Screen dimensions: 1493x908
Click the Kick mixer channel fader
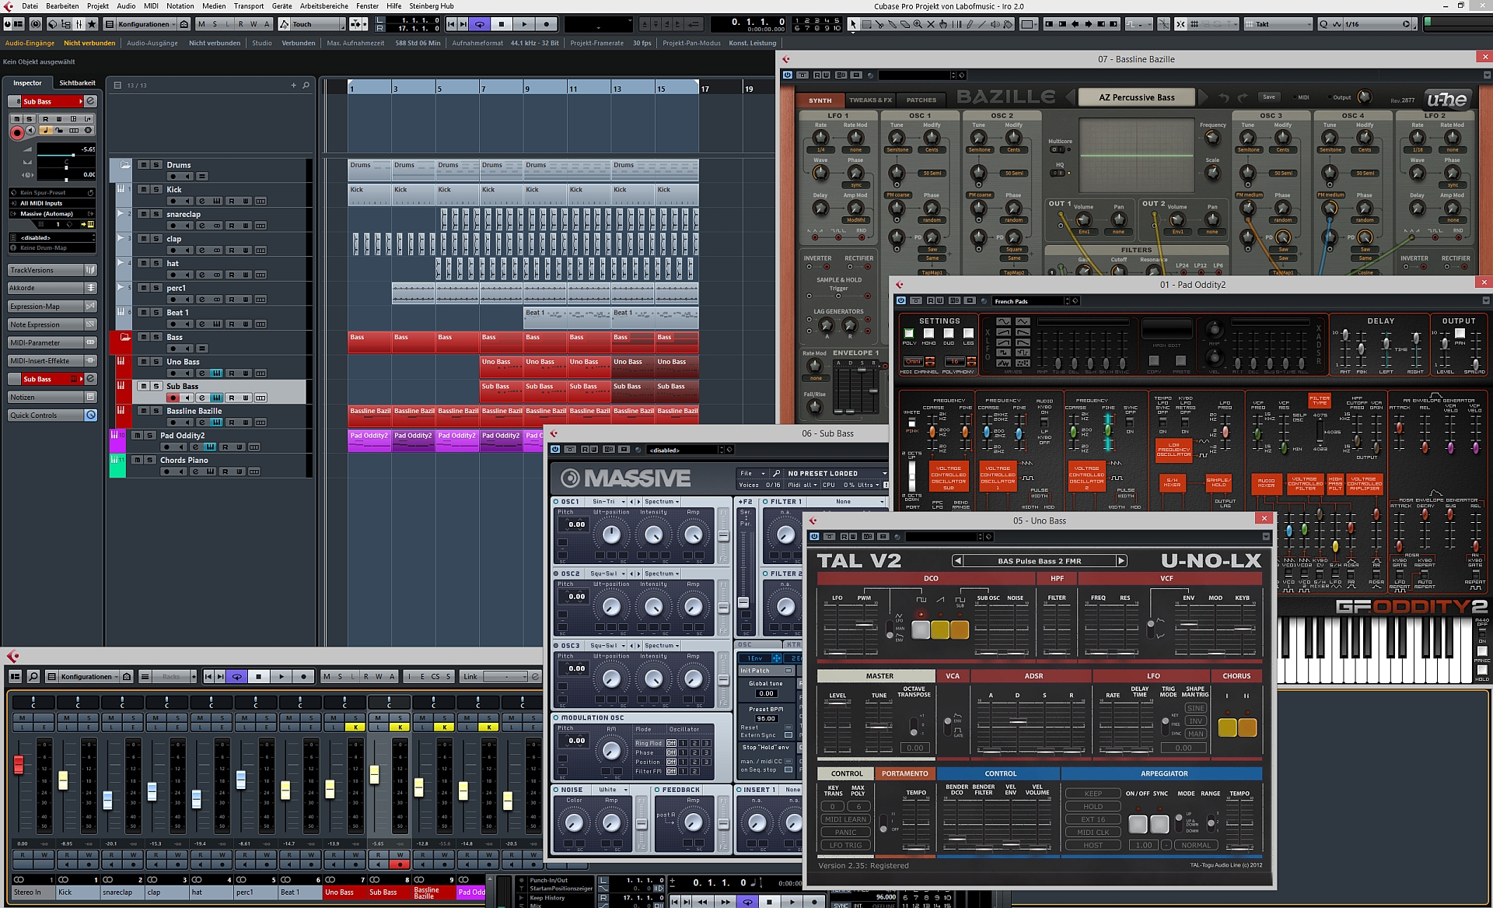(63, 780)
